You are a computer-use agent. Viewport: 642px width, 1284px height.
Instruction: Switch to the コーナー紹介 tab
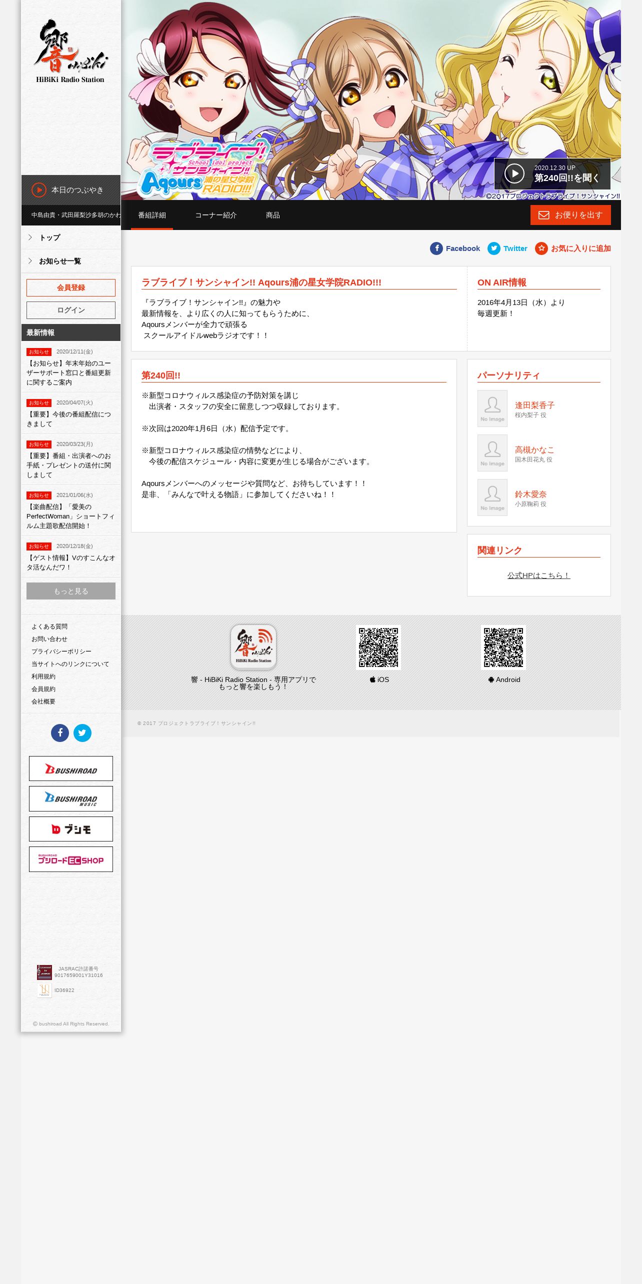[x=216, y=215]
